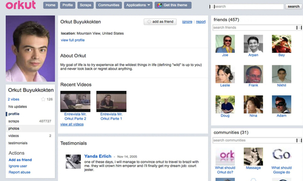Click the friends (457) heading
303x181 pixels.
(x=226, y=20)
